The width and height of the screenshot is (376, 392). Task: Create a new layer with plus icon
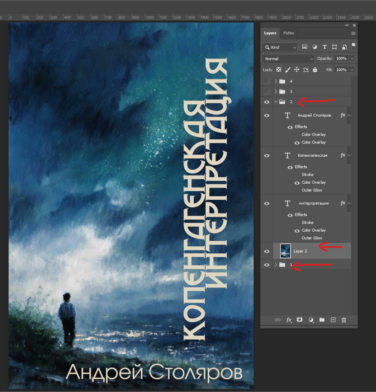point(333,320)
